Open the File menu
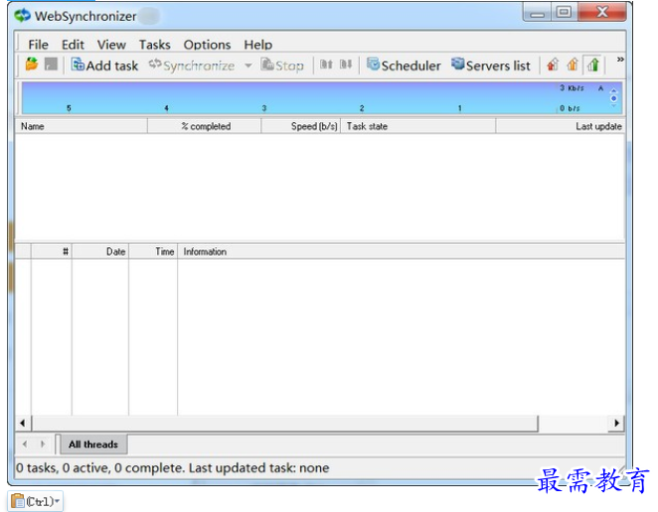Screen dimensions: 658x512 click(x=38, y=45)
